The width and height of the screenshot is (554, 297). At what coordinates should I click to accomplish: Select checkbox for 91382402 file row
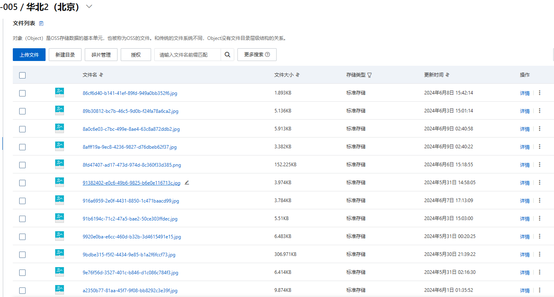coord(22,183)
